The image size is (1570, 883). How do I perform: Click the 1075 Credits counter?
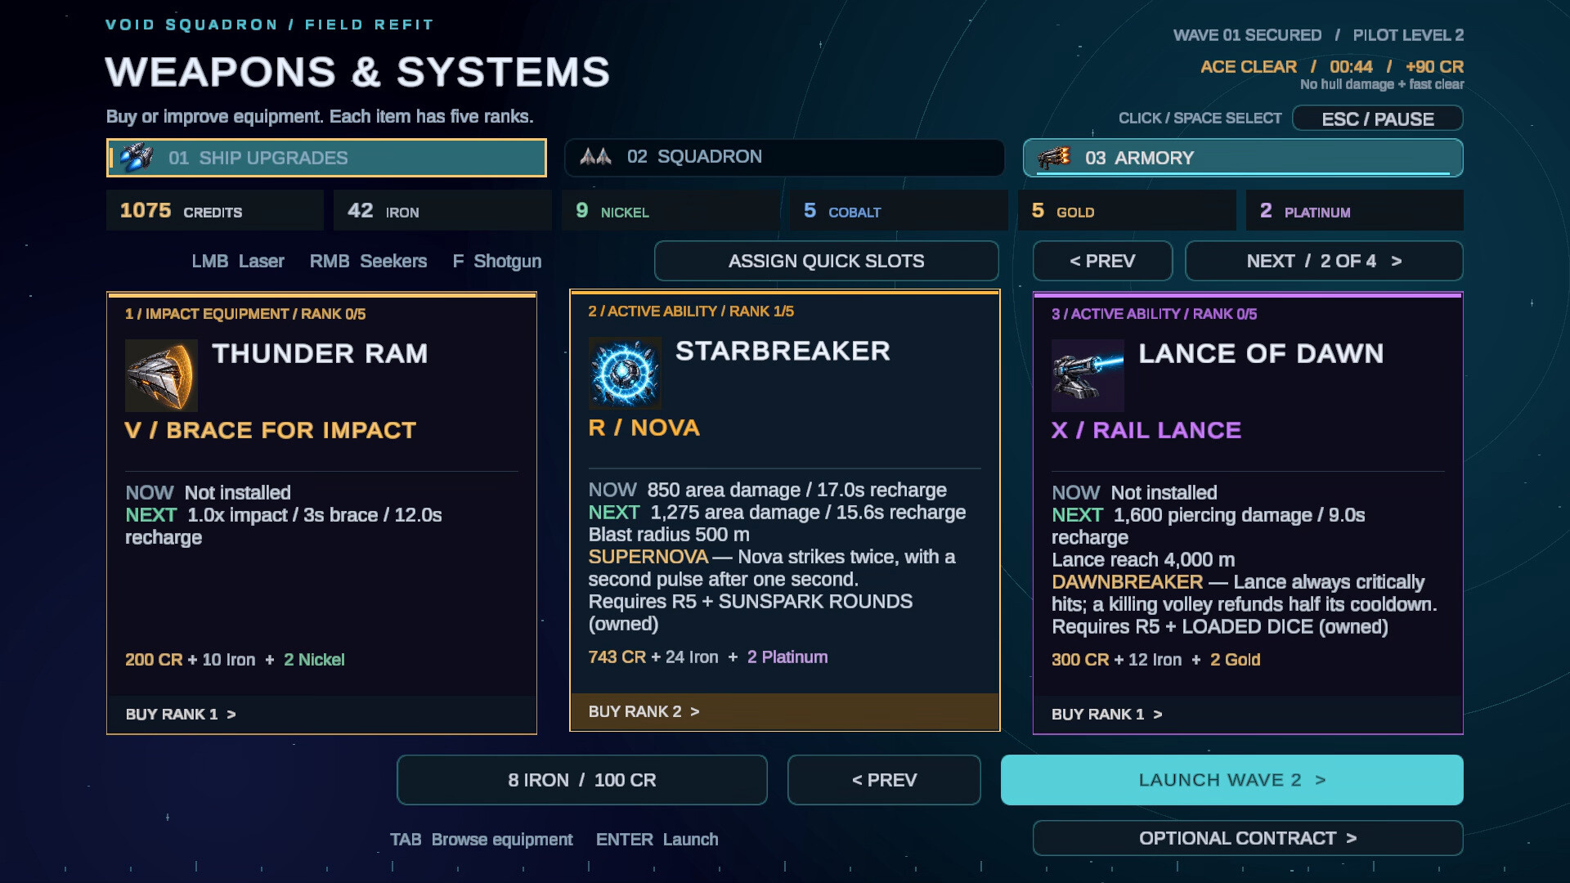click(x=215, y=211)
